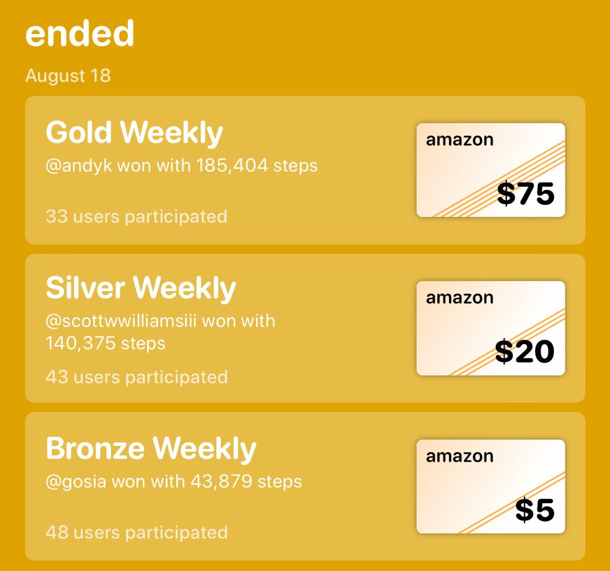Screen dimensions: 610x571
Task: View the 48 users participated label
Action: pos(137,532)
